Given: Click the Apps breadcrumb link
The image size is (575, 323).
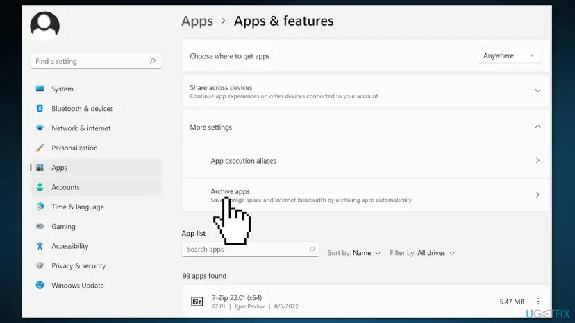Looking at the screenshot, I should click(197, 21).
